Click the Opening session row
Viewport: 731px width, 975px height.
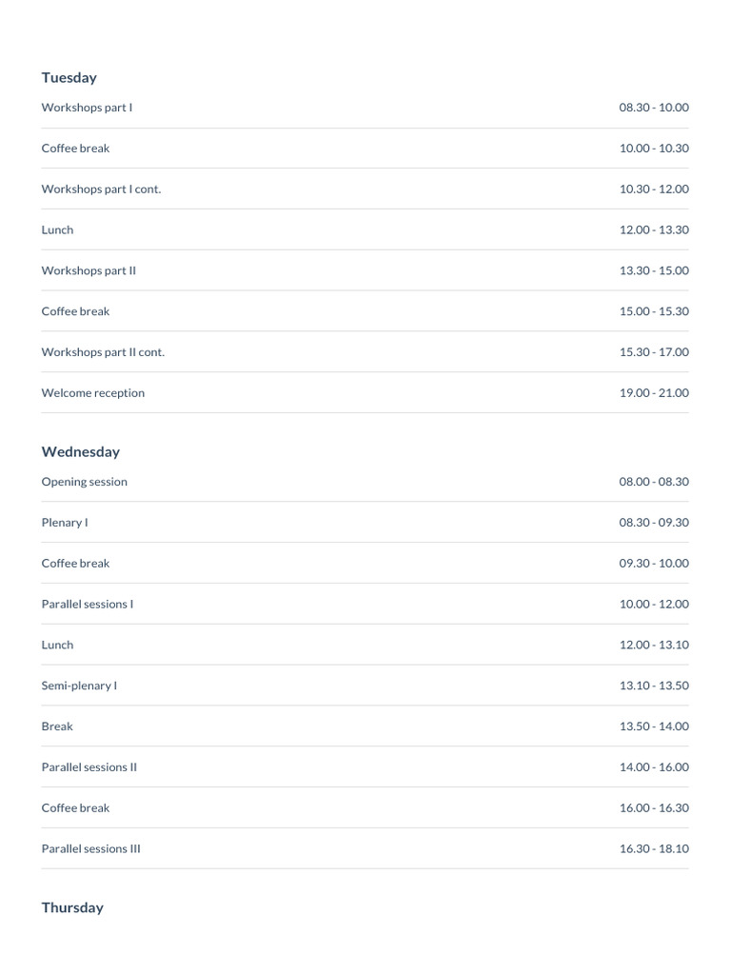365,482
